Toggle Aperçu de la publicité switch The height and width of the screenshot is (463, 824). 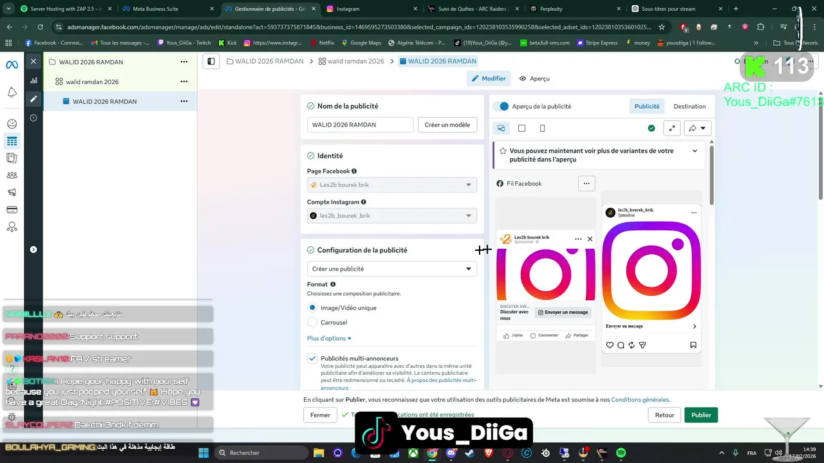pyautogui.click(x=501, y=106)
